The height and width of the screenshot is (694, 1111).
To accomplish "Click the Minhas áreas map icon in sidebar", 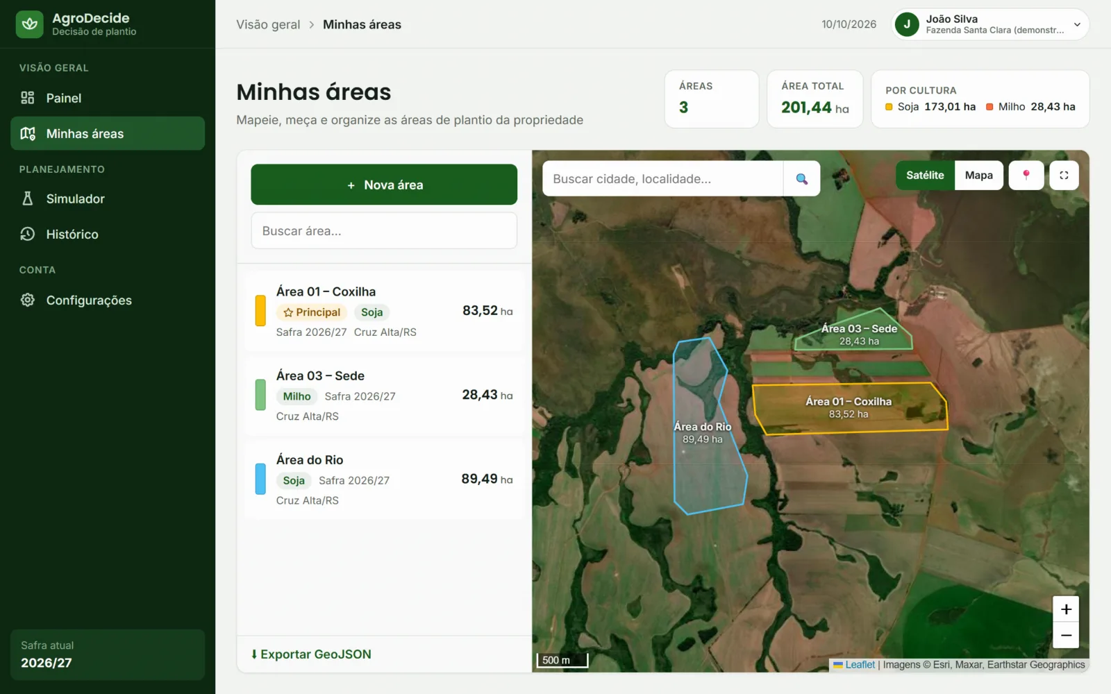I will coord(28,133).
